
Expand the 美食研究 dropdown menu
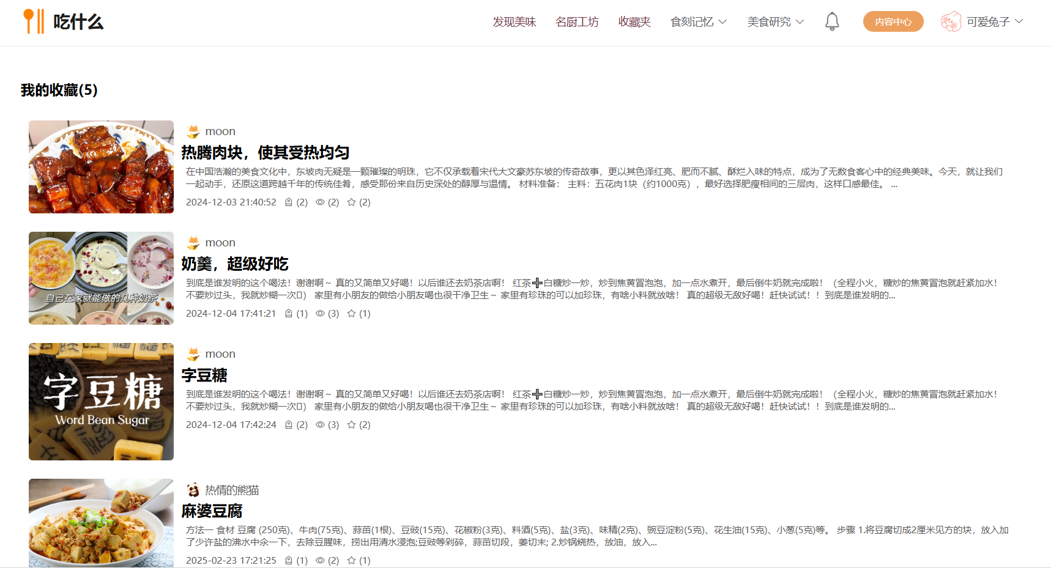tap(776, 22)
